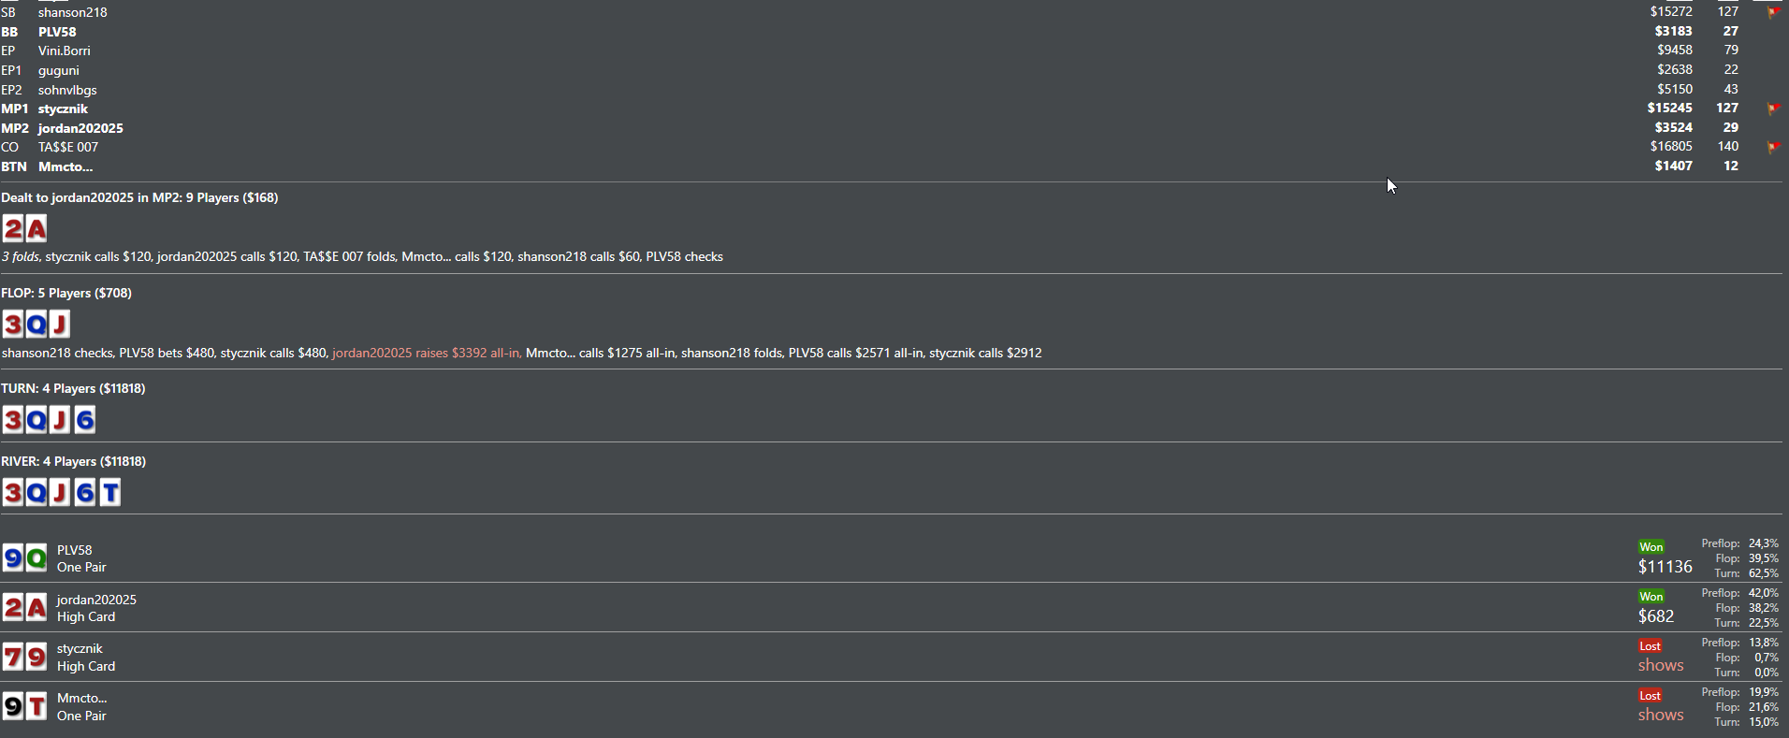Click the 'shows' link for Mmcto

tap(1660, 715)
